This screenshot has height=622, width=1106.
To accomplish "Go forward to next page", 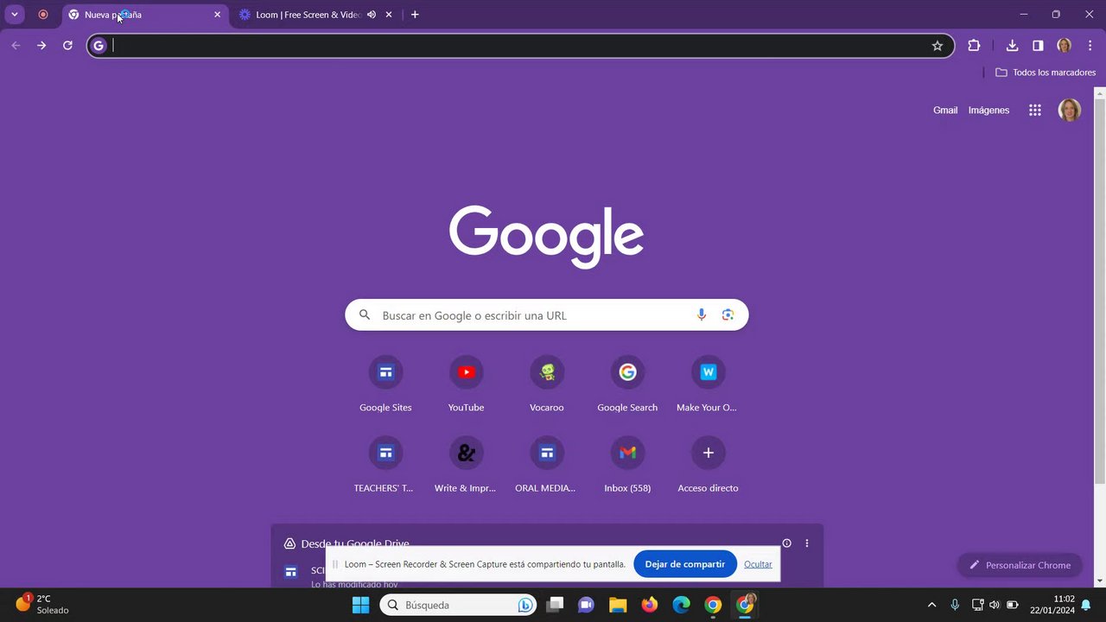I will pos(41,46).
